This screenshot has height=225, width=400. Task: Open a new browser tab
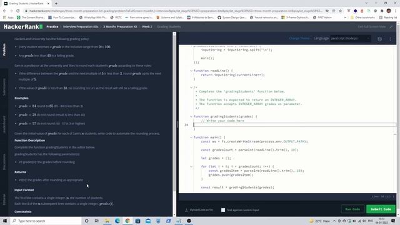point(56,4)
